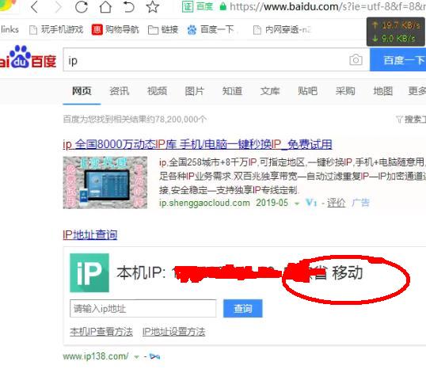Open the 内网穿透 bookmark
This screenshot has width=426, height=369.
click(282, 29)
